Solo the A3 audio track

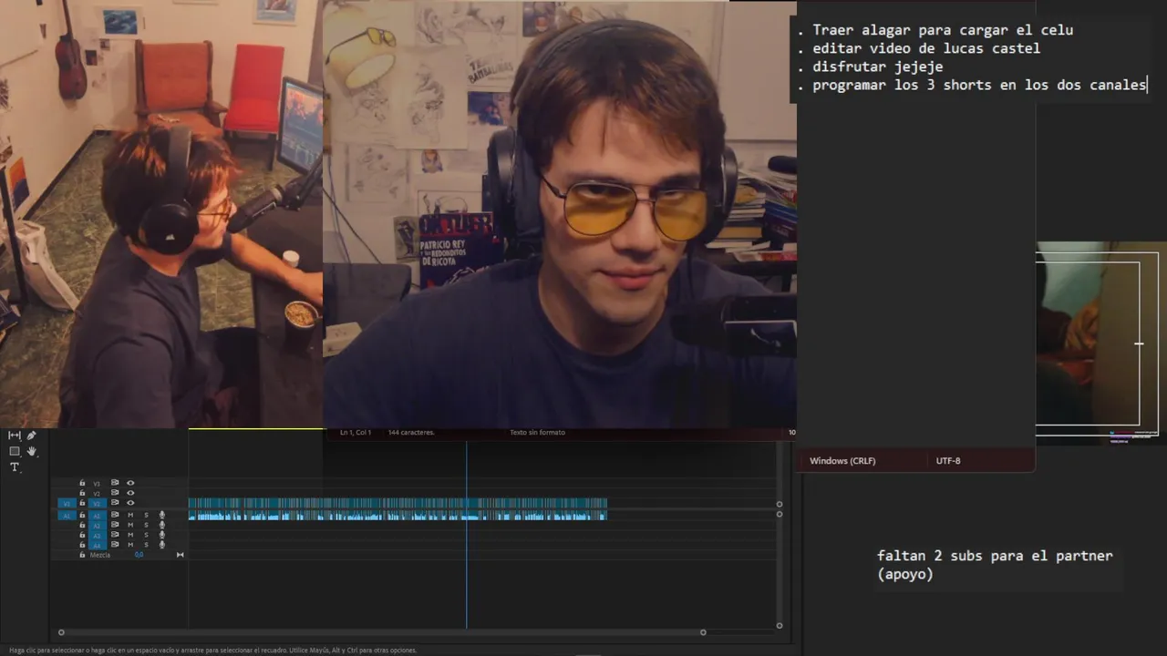click(x=146, y=535)
